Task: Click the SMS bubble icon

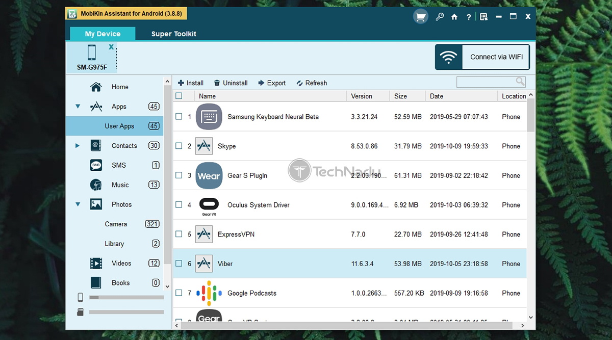Action: click(x=96, y=165)
